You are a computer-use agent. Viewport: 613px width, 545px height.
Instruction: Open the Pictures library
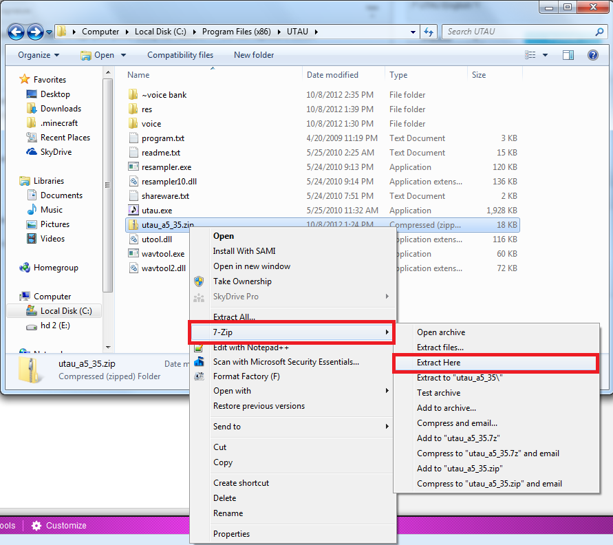(47, 224)
